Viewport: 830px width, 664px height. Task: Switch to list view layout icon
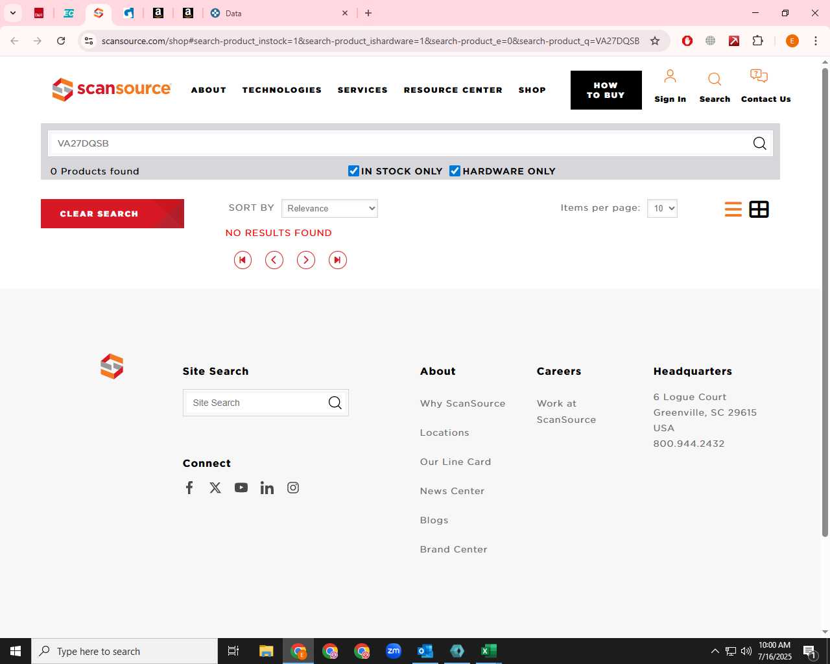[x=733, y=209]
